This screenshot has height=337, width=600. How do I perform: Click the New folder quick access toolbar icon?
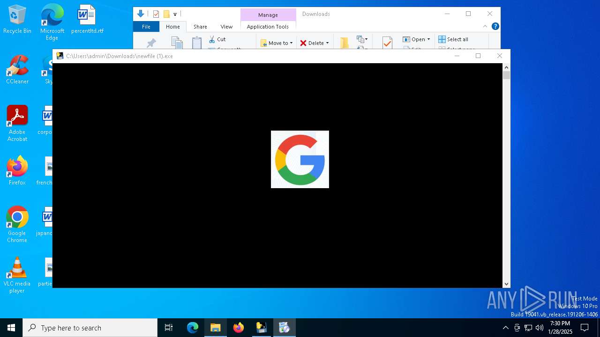point(166,14)
